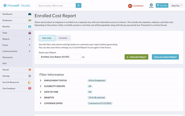Viewport: 185px width, 116px height.
Task: Click the Sun Life Resources icon
Action: coord(30,82)
